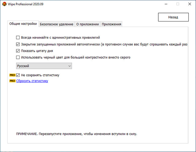Disable the Показать цитату дня option
The width and height of the screenshot is (196, 152).
[x=18, y=51]
